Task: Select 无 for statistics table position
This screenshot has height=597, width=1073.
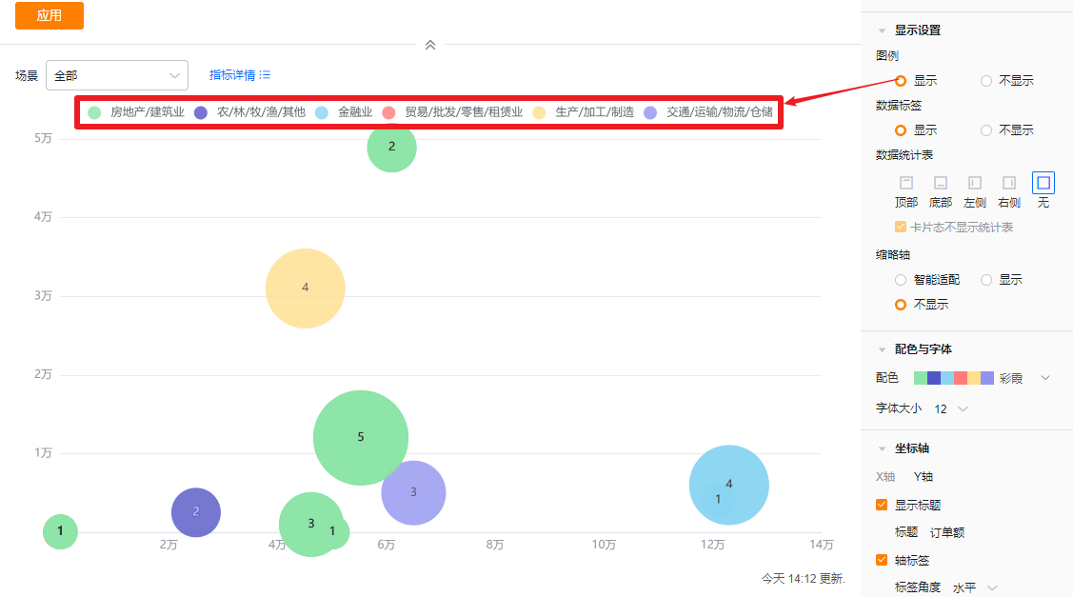Action: 1043,183
